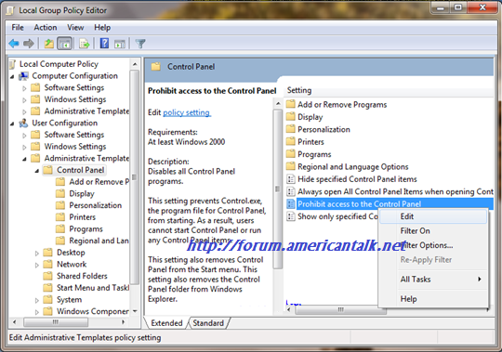Select Display under Control Panel in tree
The height and width of the screenshot is (352, 502).
[x=82, y=193]
